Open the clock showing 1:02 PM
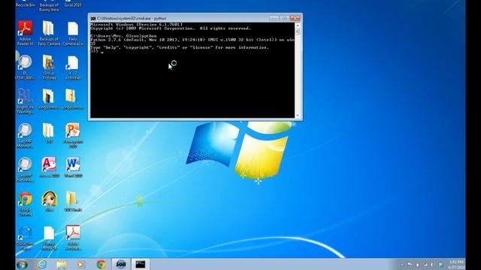Image resolution: width=481 pixels, height=270 pixels. coord(456,265)
